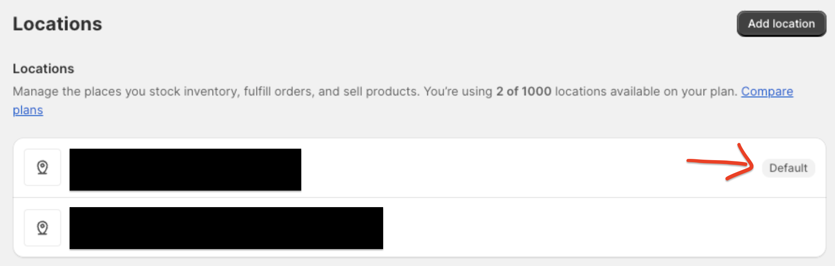The image size is (835, 266).
Task: Open the first location's redacted name
Action: (185, 169)
